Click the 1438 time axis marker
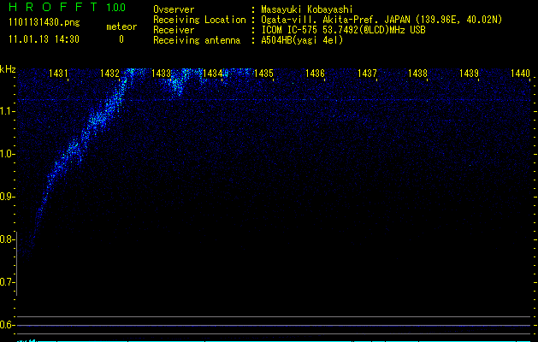 coord(417,73)
